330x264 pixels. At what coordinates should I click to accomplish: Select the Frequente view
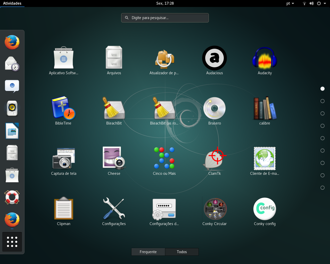(x=148, y=252)
